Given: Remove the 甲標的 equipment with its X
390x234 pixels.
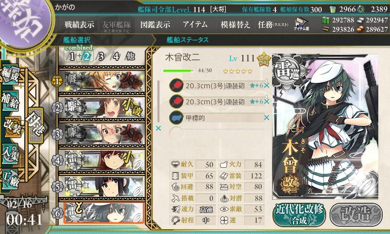Looking at the screenshot, I should point(266,117).
